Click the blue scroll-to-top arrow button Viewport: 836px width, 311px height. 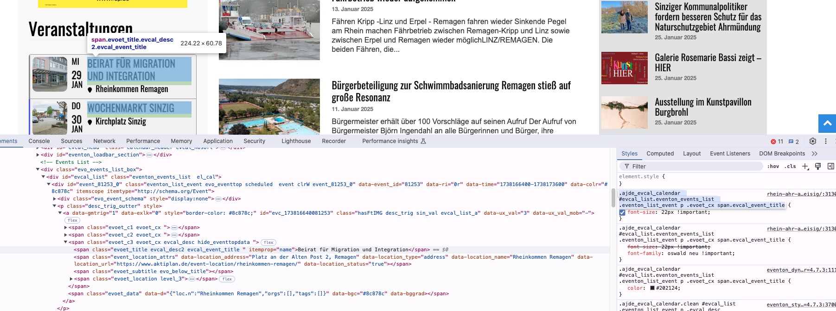pyautogui.click(x=827, y=124)
